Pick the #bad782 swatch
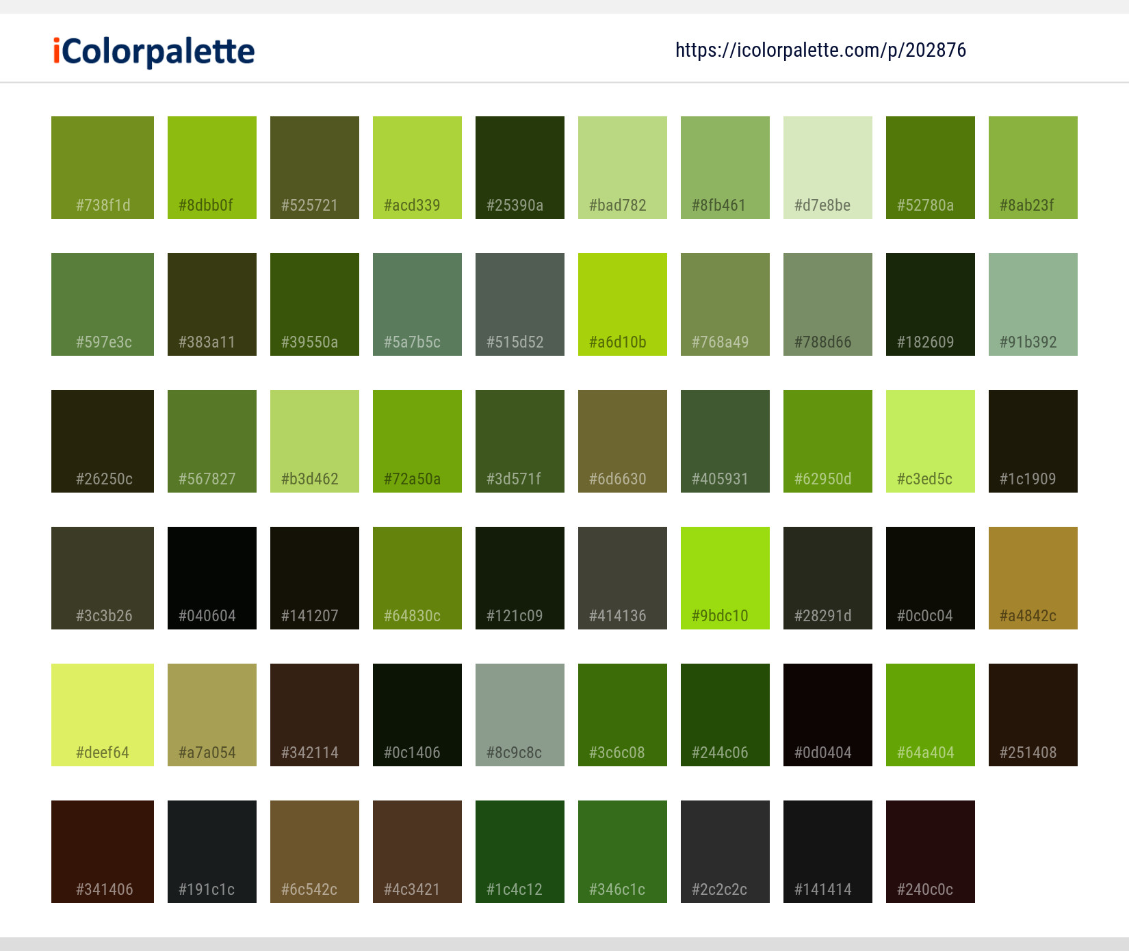 coord(623,168)
